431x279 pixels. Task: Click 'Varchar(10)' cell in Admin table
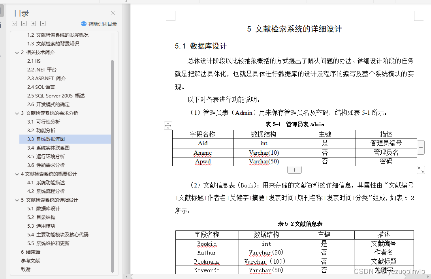pyautogui.click(x=264, y=153)
